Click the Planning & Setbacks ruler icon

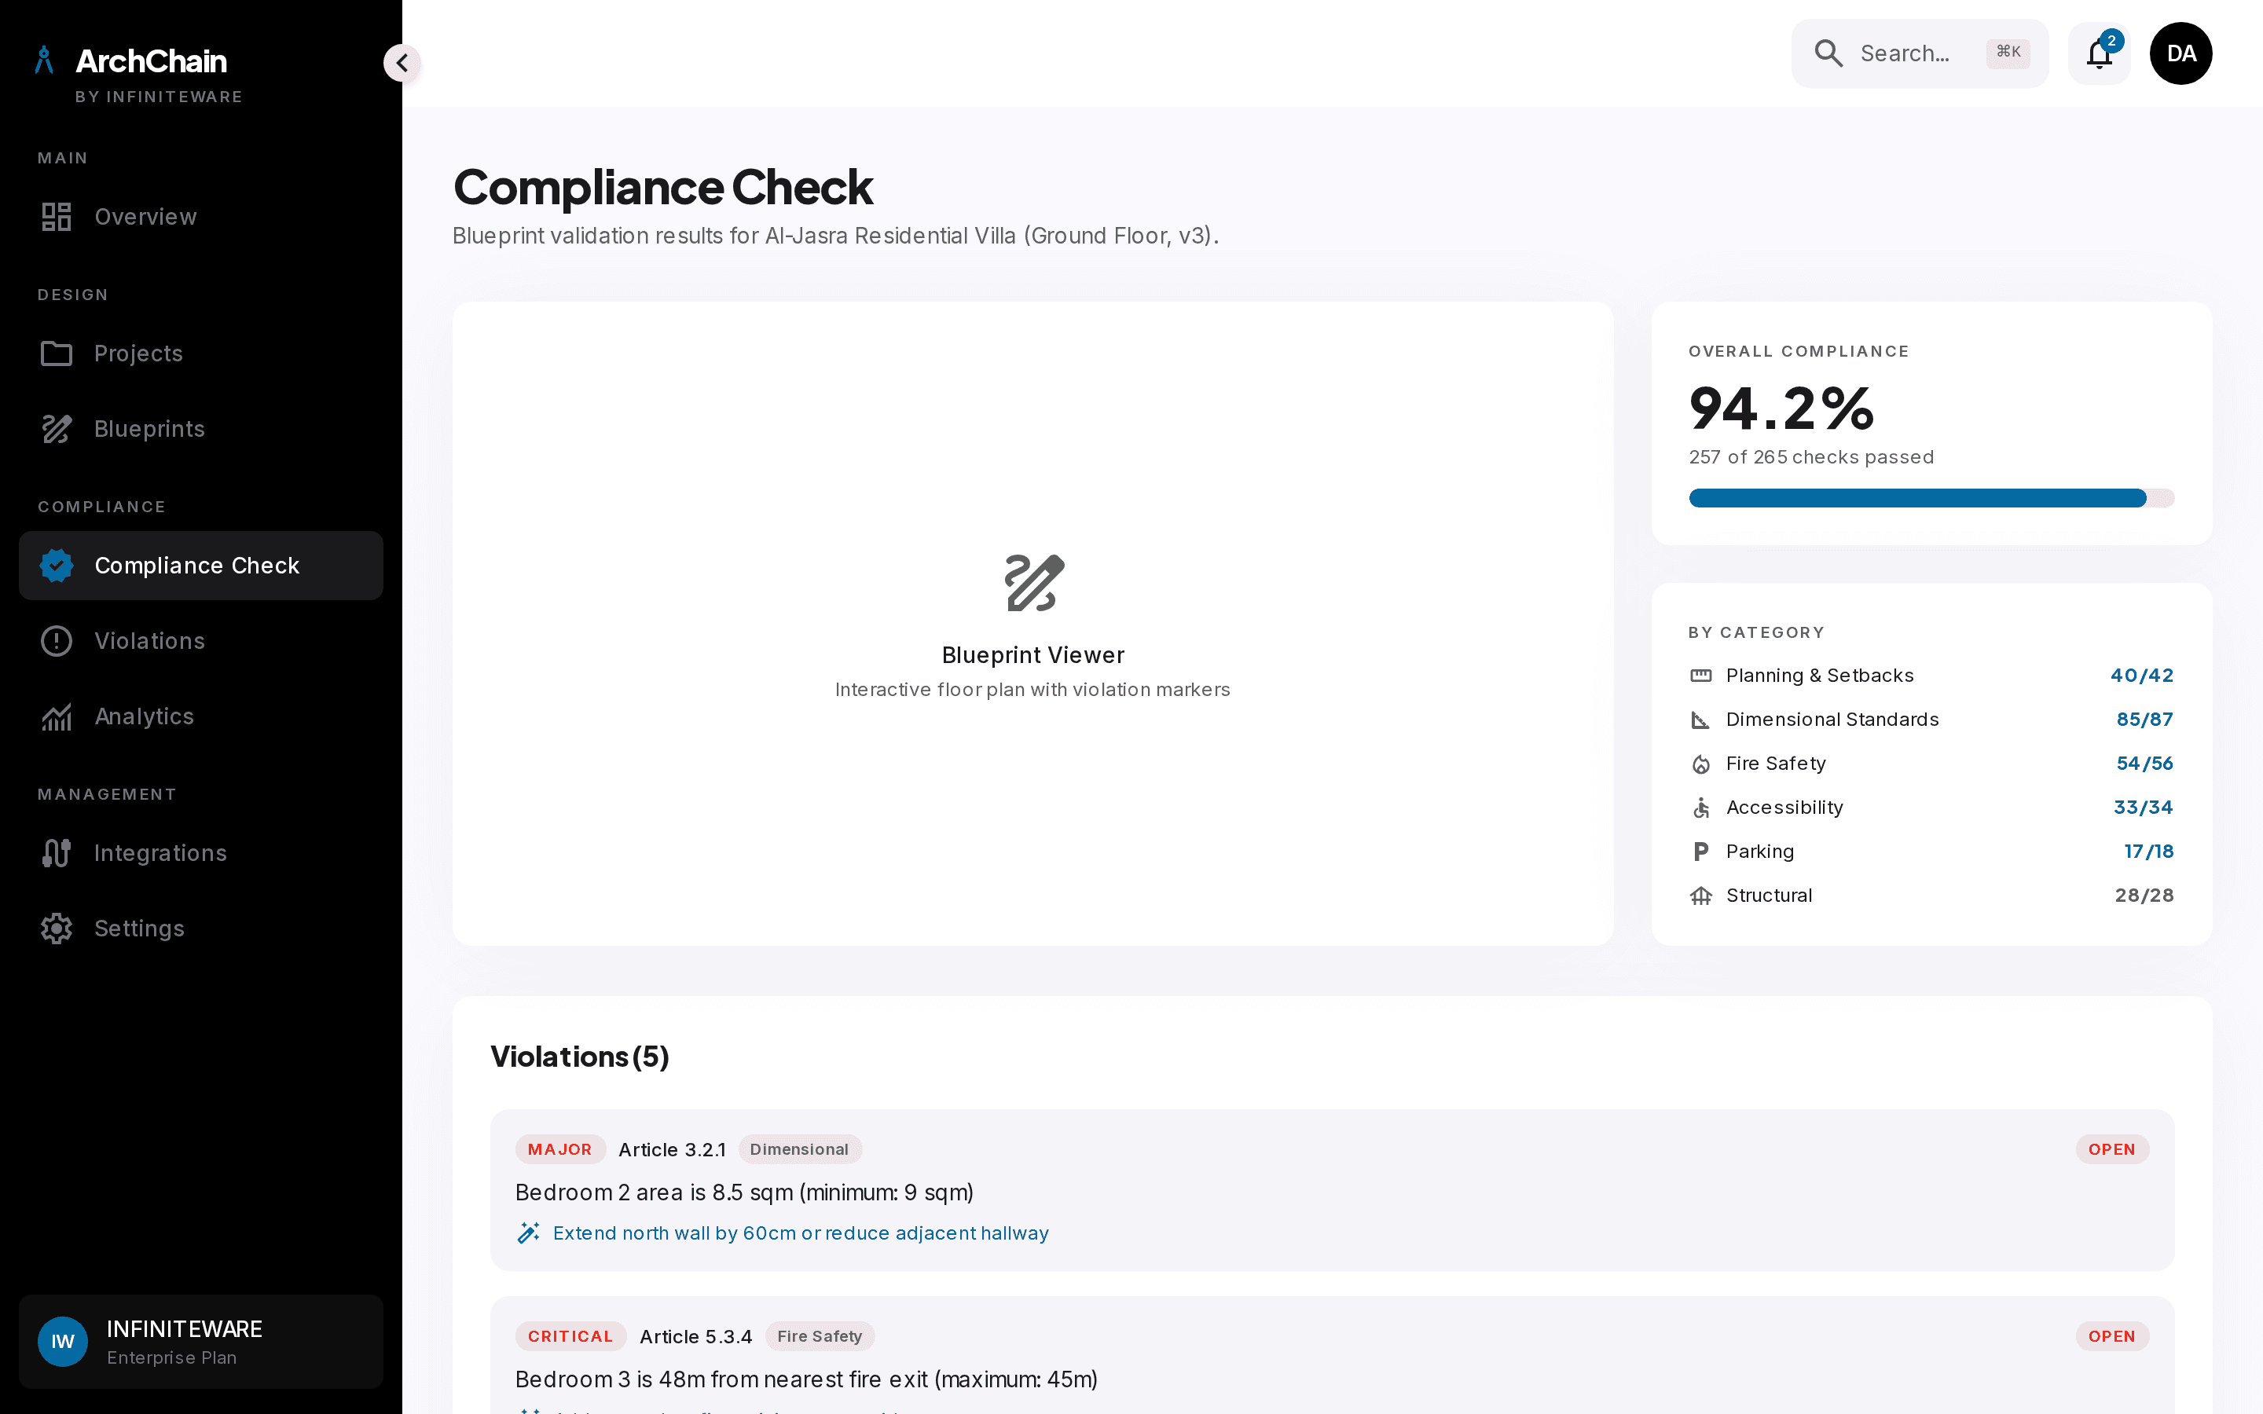(1701, 676)
